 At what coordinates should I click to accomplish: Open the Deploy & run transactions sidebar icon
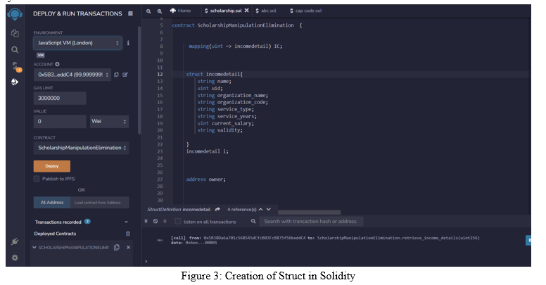(x=15, y=82)
